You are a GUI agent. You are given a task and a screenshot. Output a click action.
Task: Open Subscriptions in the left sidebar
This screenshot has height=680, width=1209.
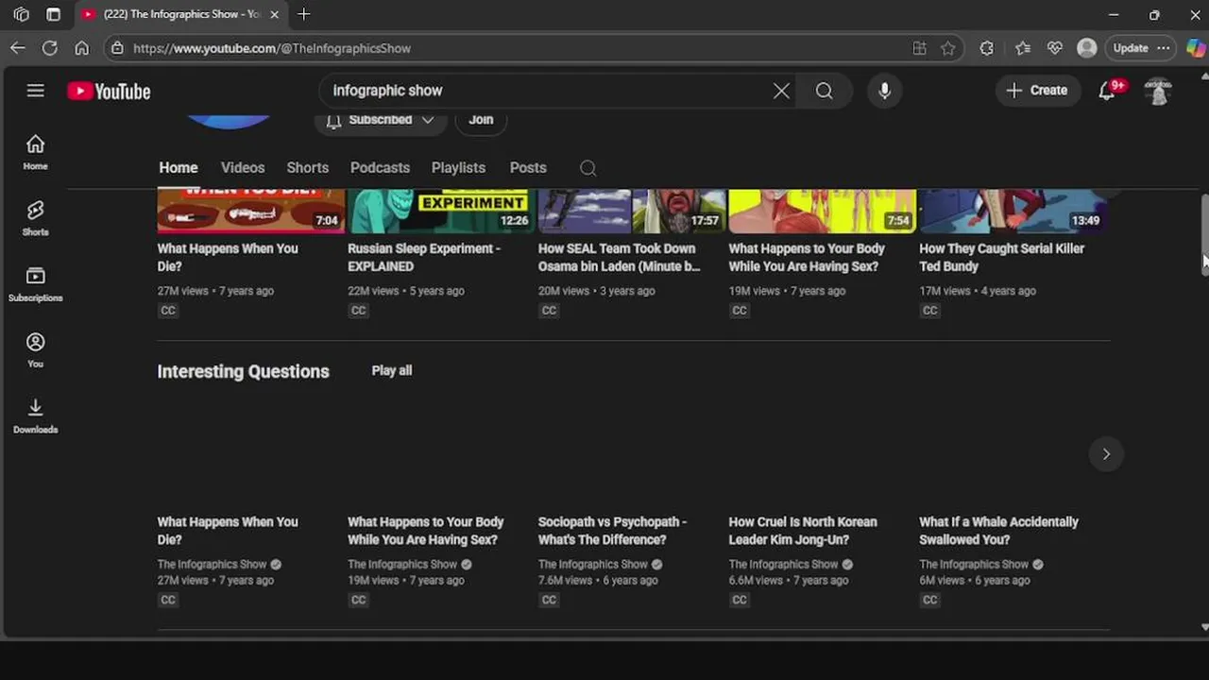pyautogui.click(x=35, y=284)
